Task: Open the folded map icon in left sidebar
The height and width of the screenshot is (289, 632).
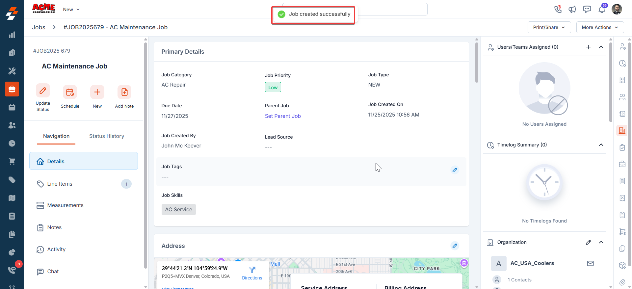Action: pyautogui.click(x=12, y=198)
